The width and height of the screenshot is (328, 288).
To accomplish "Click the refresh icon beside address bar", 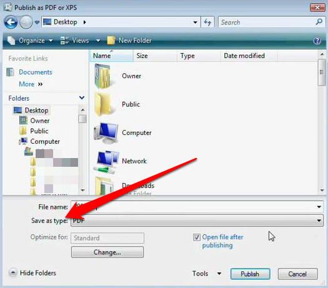I will [x=207, y=22].
